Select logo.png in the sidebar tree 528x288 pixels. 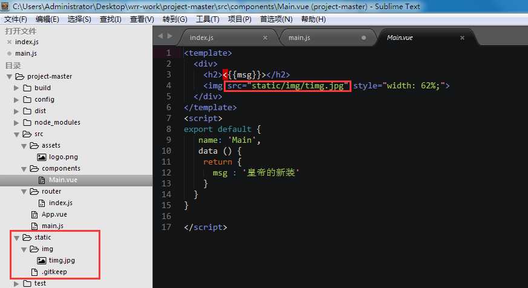[x=64, y=157]
